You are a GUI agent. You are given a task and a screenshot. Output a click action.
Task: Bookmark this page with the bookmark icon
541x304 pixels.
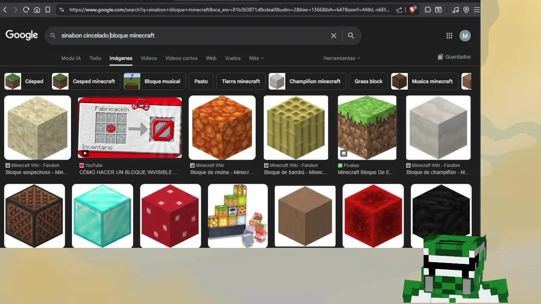48,10
